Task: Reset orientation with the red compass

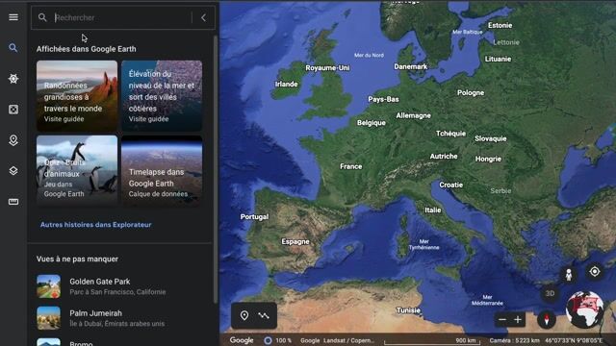Action: coord(547,319)
